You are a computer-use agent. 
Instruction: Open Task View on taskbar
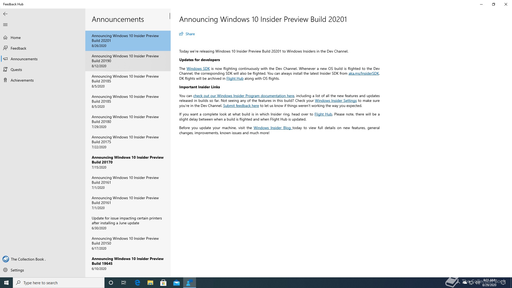pyautogui.click(x=124, y=283)
